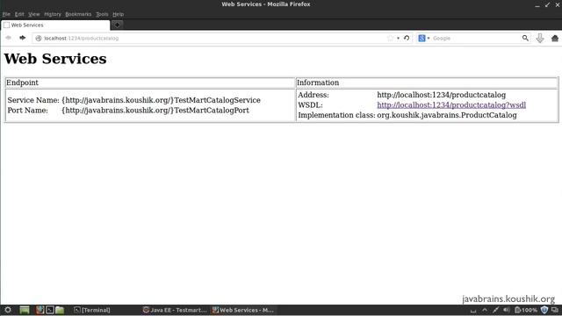Viewport: 562px width, 316px height.
Task: Click the TestMartCatalogPort port name value
Action: pyautogui.click(x=155, y=110)
